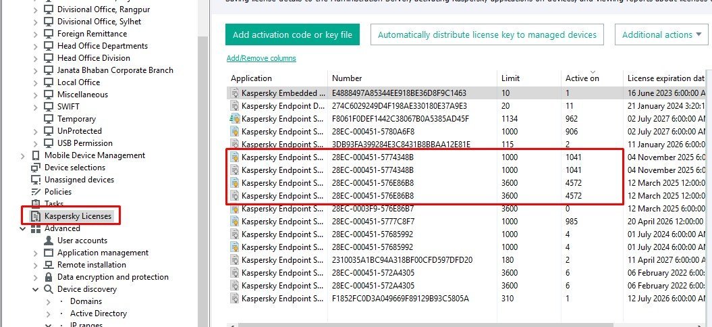The height and width of the screenshot is (327, 712).
Task: Click the Remote installation icon
Action: (49, 265)
